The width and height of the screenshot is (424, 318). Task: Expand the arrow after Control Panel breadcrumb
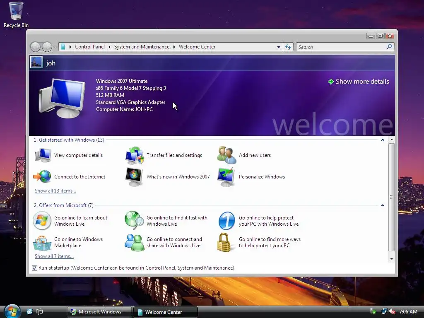click(109, 47)
